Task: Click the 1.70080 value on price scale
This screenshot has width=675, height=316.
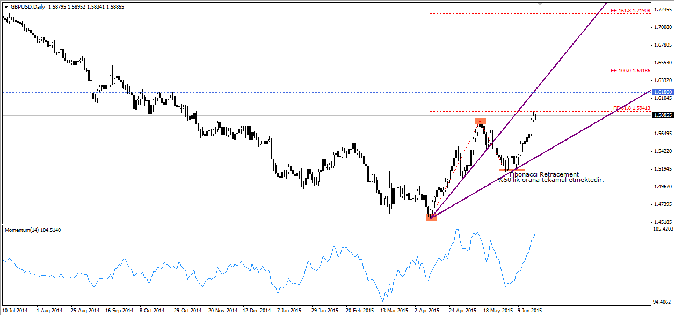Action: click(x=662, y=27)
